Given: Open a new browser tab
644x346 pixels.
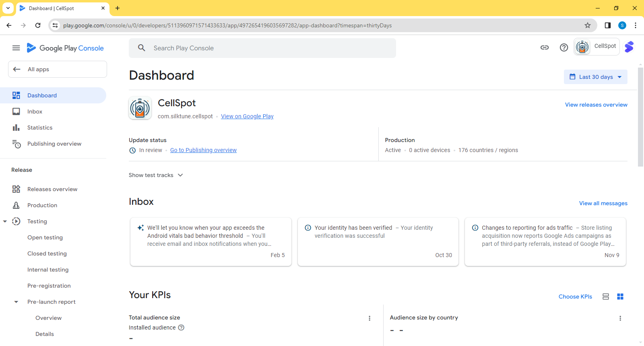Looking at the screenshot, I should coord(118,8).
